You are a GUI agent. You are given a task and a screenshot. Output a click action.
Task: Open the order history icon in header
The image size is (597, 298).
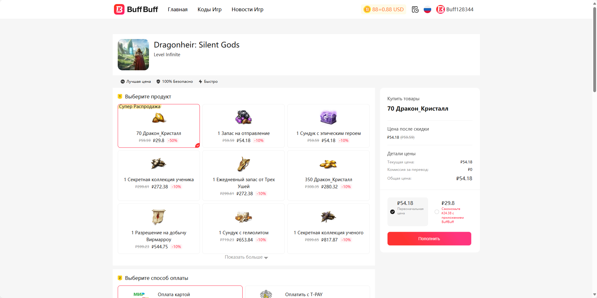click(x=415, y=9)
